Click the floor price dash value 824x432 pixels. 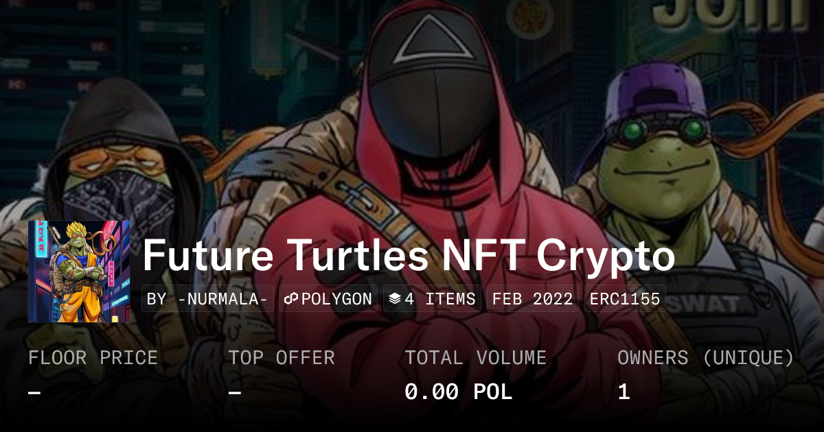point(34,392)
